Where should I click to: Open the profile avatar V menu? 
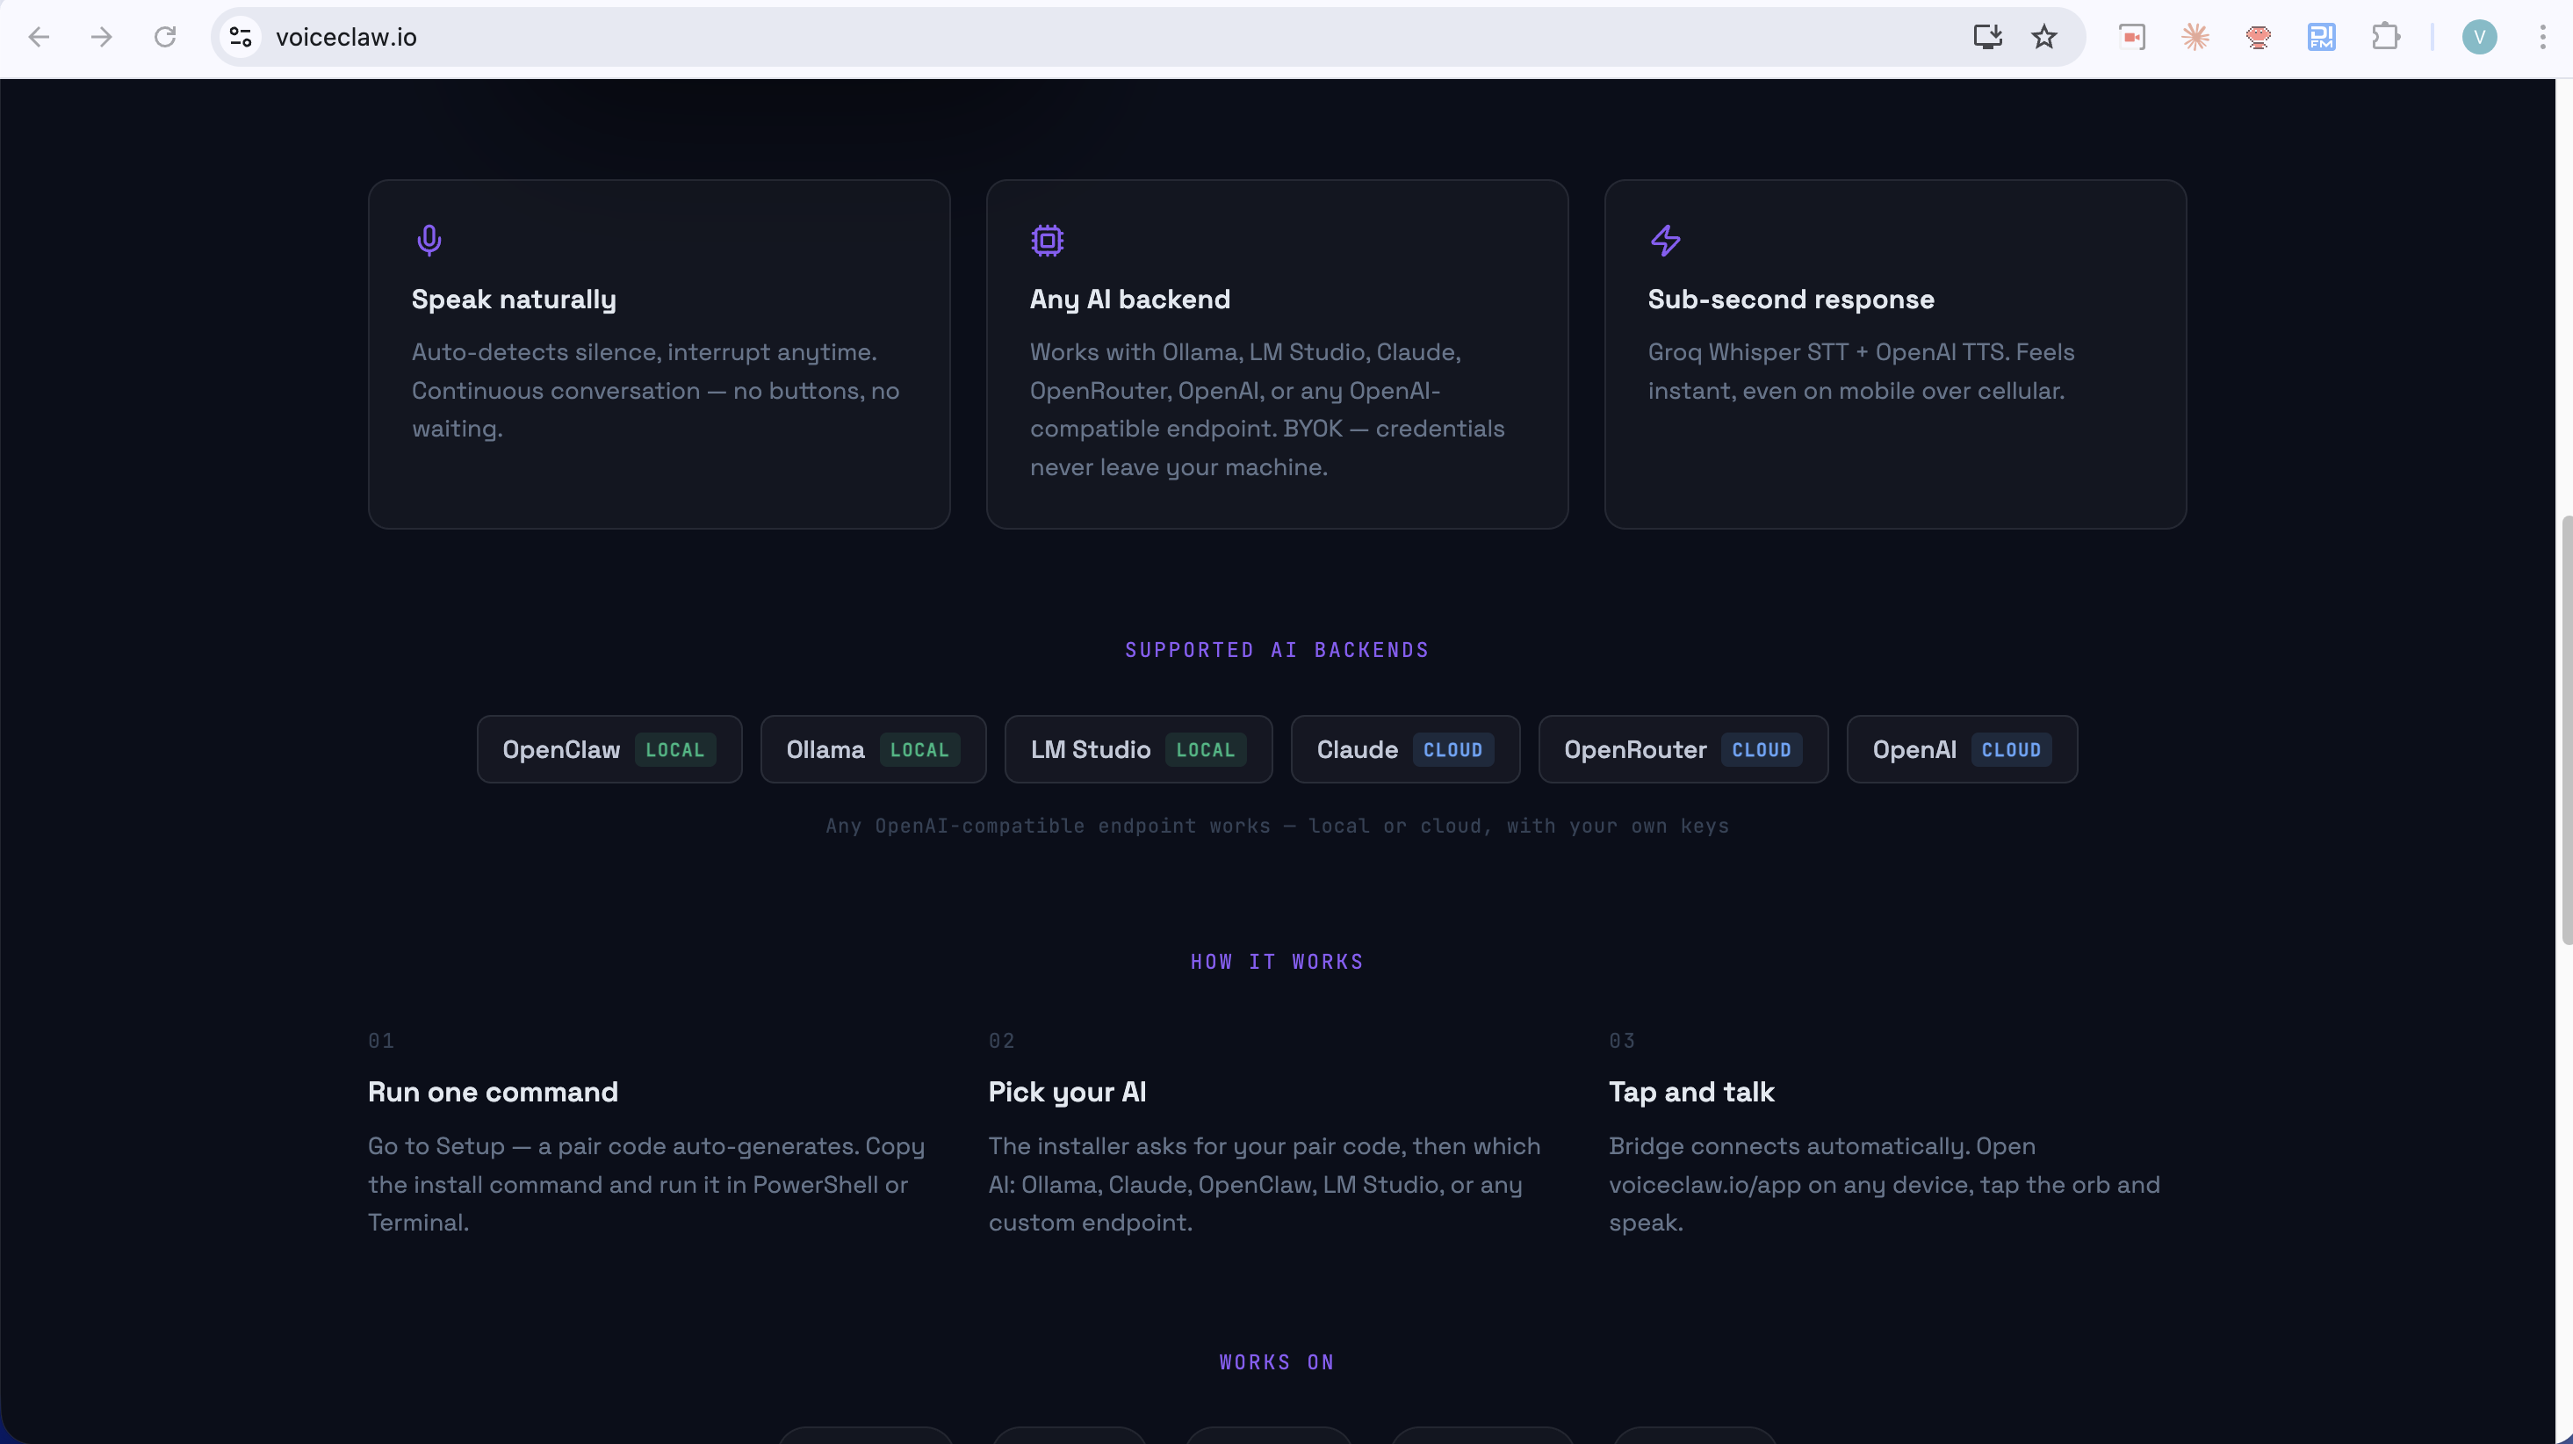click(x=2479, y=37)
